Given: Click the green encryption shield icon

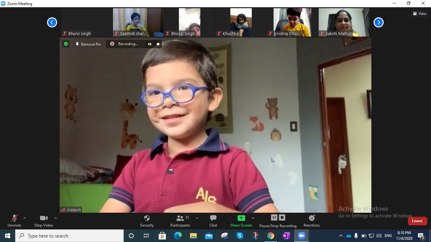Looking at the screenshot, I should coord(66,44).
